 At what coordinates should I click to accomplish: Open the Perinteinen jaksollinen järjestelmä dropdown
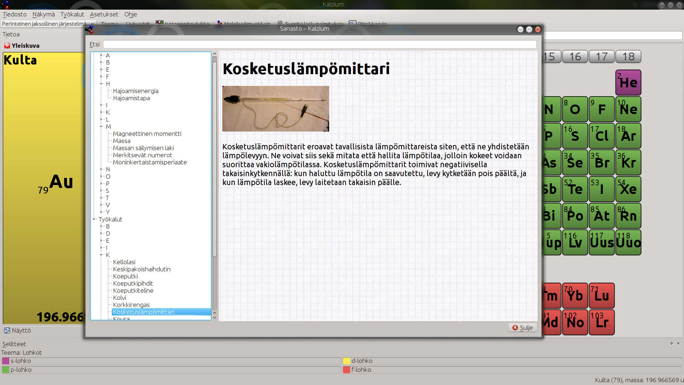(48, 24)
